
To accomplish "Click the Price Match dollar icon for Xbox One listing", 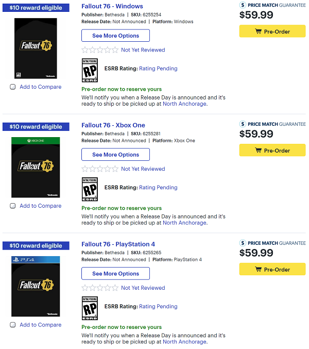I will click(x=243, y=124).
